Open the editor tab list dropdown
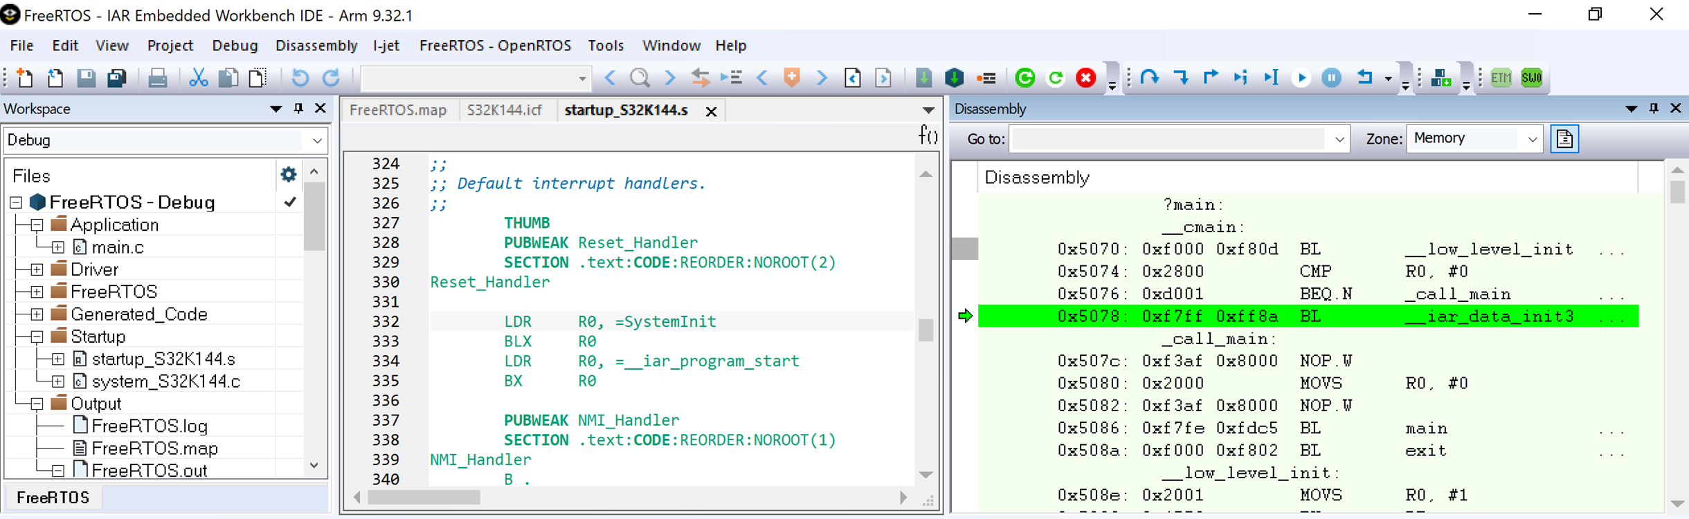Screen dimensions: 1689x519 coord(928,111)
